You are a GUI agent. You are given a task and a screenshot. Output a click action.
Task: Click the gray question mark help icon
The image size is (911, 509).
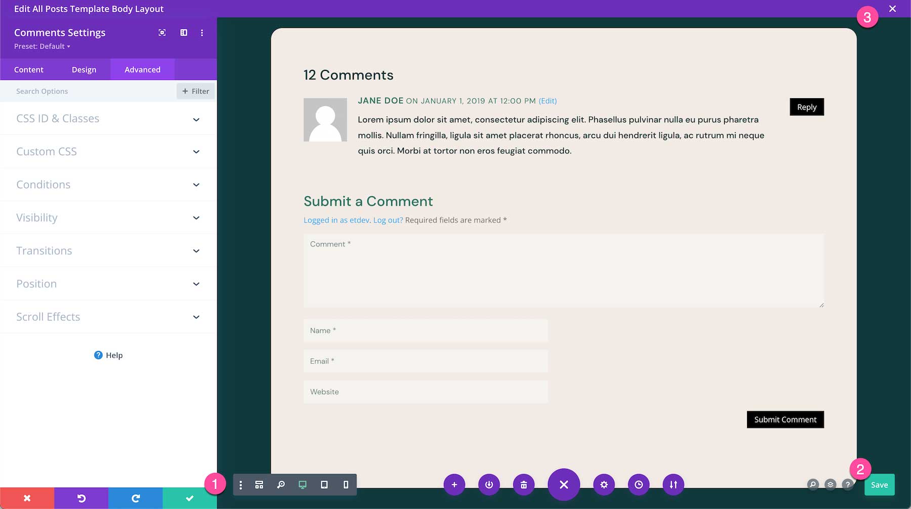click(x=848, y=485)
